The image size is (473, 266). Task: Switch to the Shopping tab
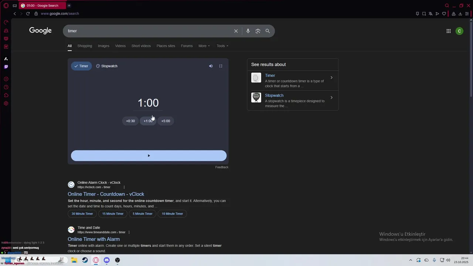(85, 46)
